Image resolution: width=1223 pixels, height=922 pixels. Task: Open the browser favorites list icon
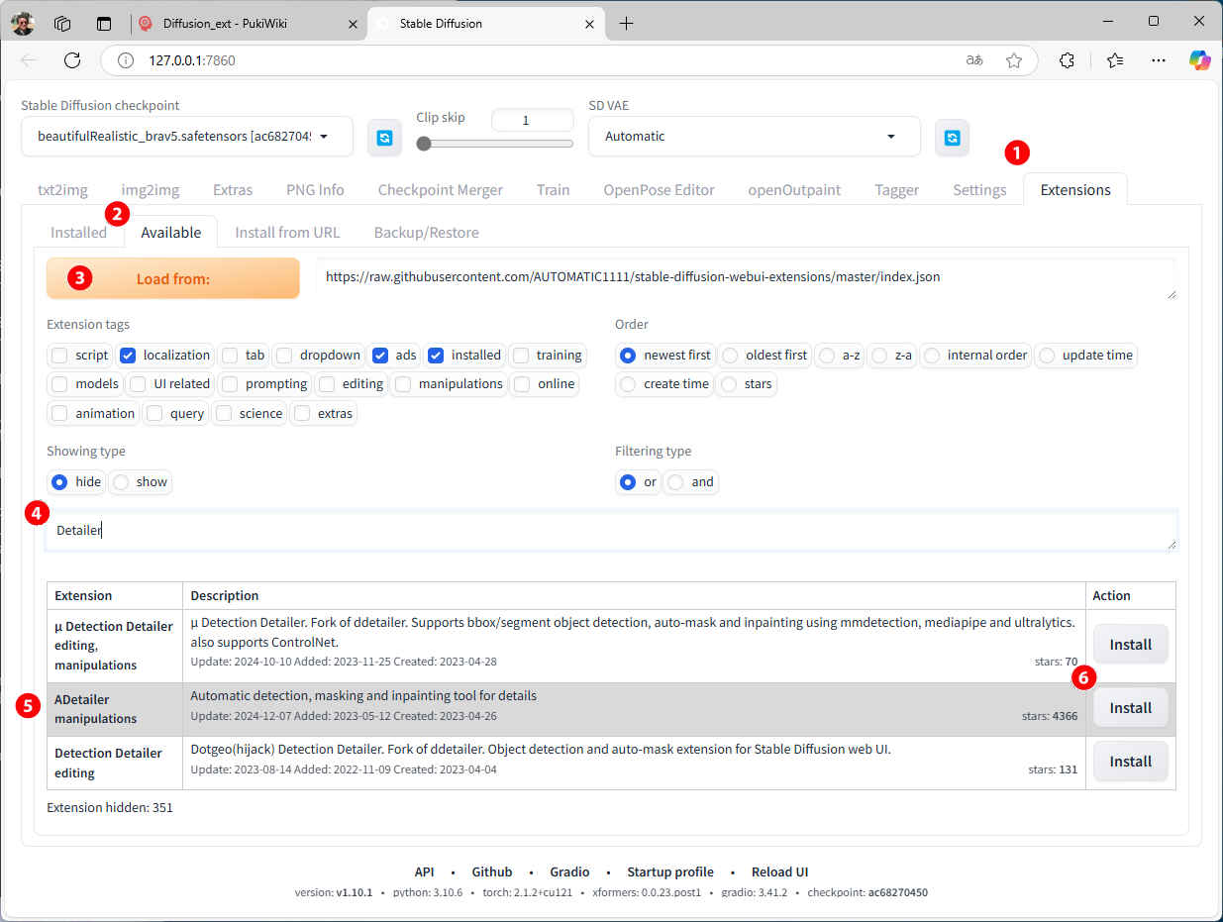[1115, 60]
